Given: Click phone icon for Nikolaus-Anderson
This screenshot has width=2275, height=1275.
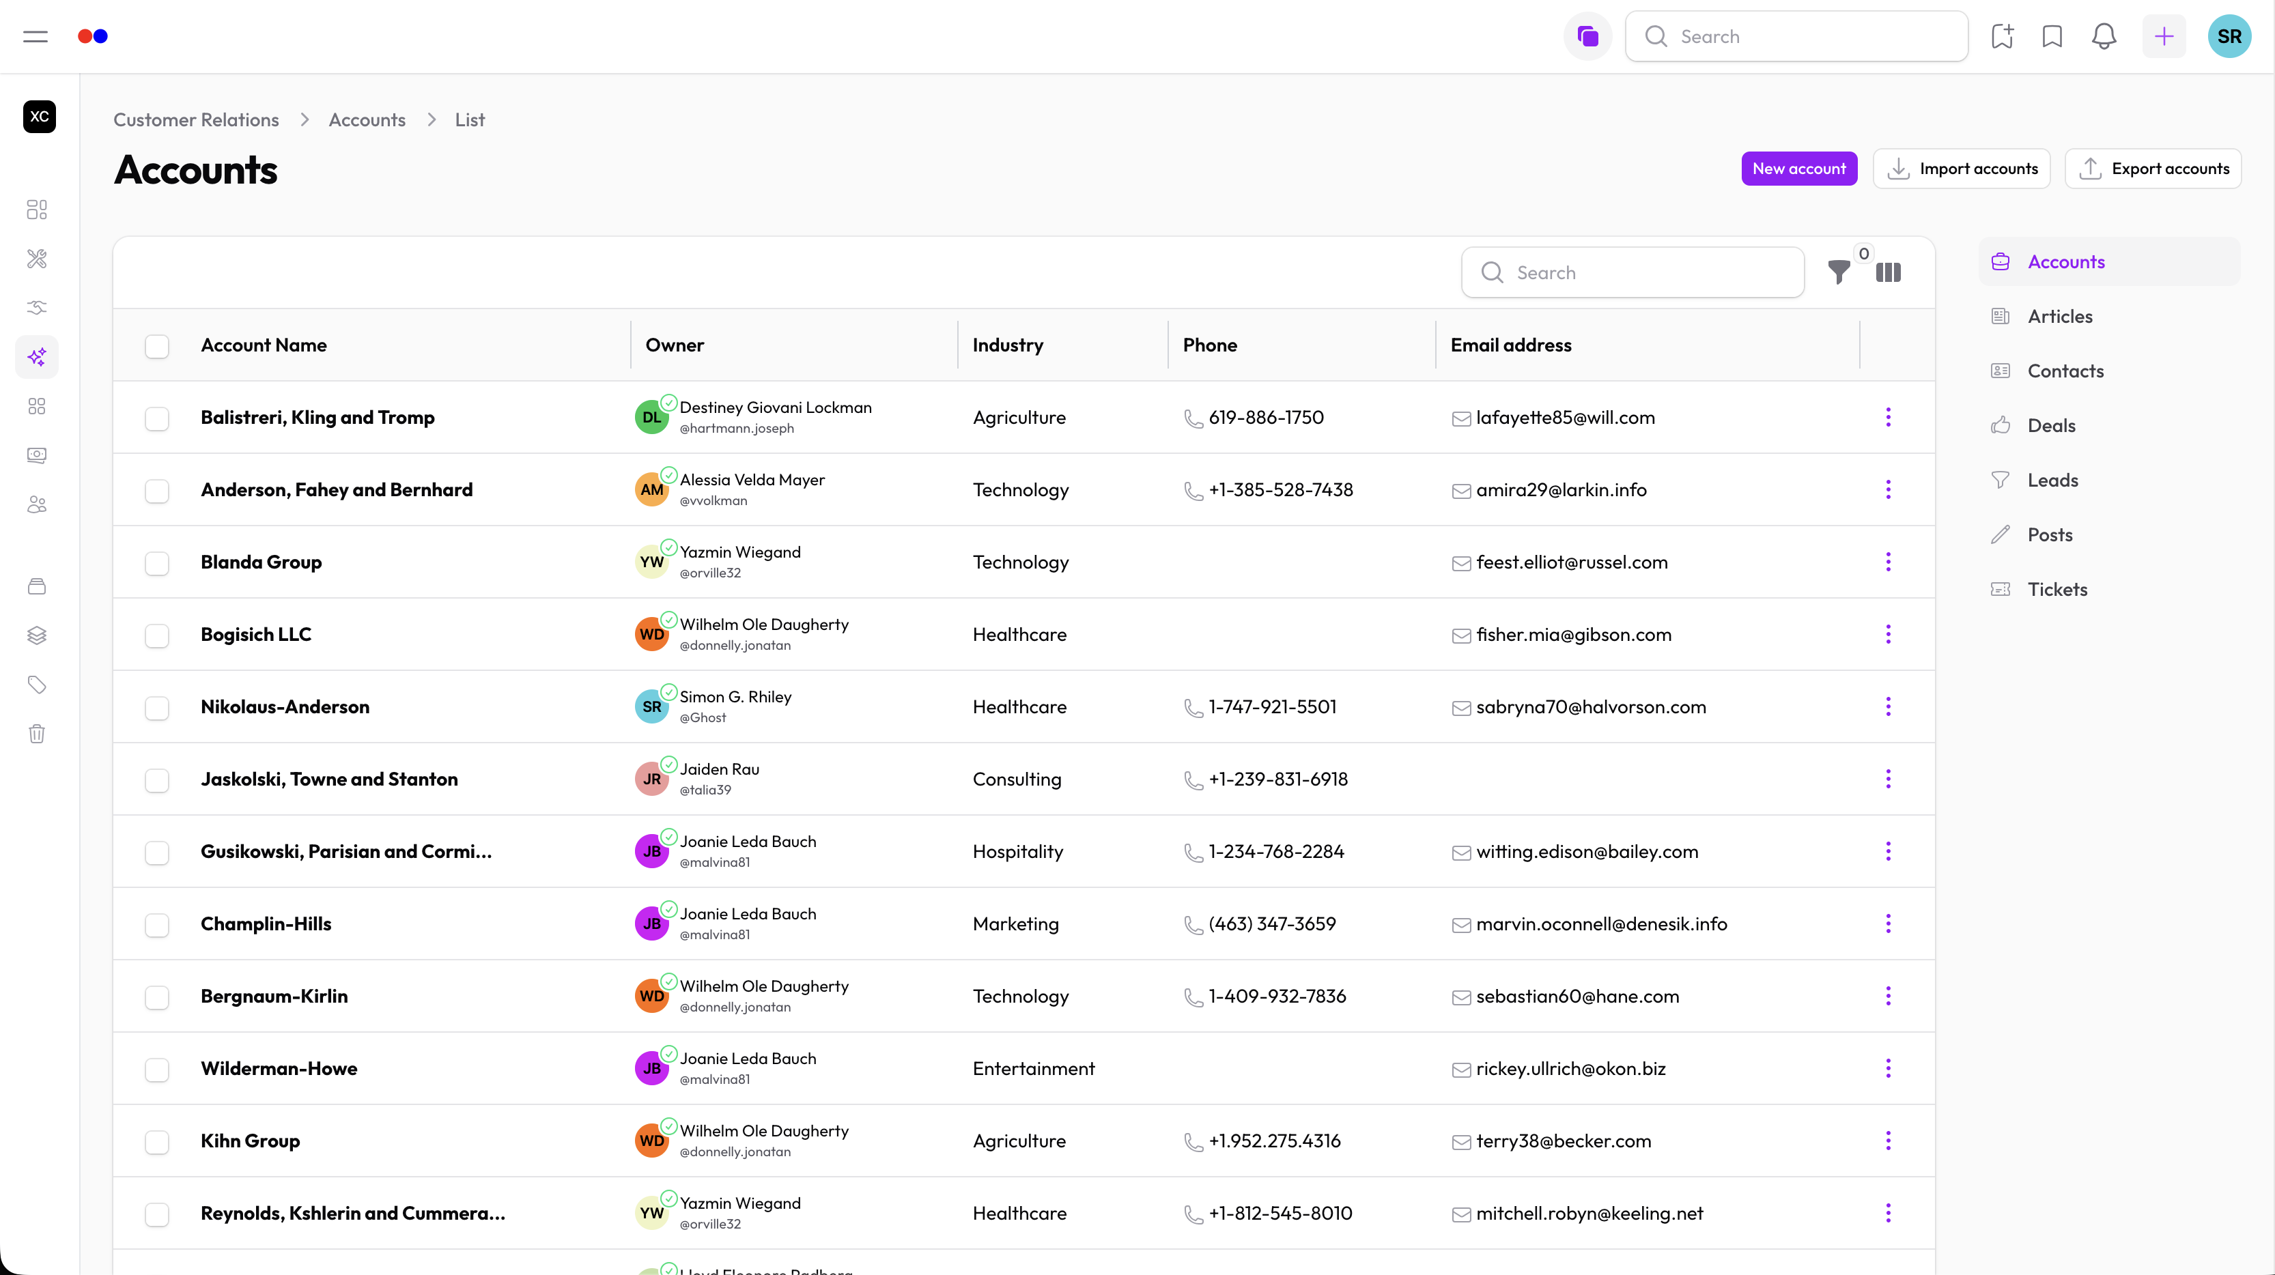Looking at the screenshot, I should tap(1193, 707).
